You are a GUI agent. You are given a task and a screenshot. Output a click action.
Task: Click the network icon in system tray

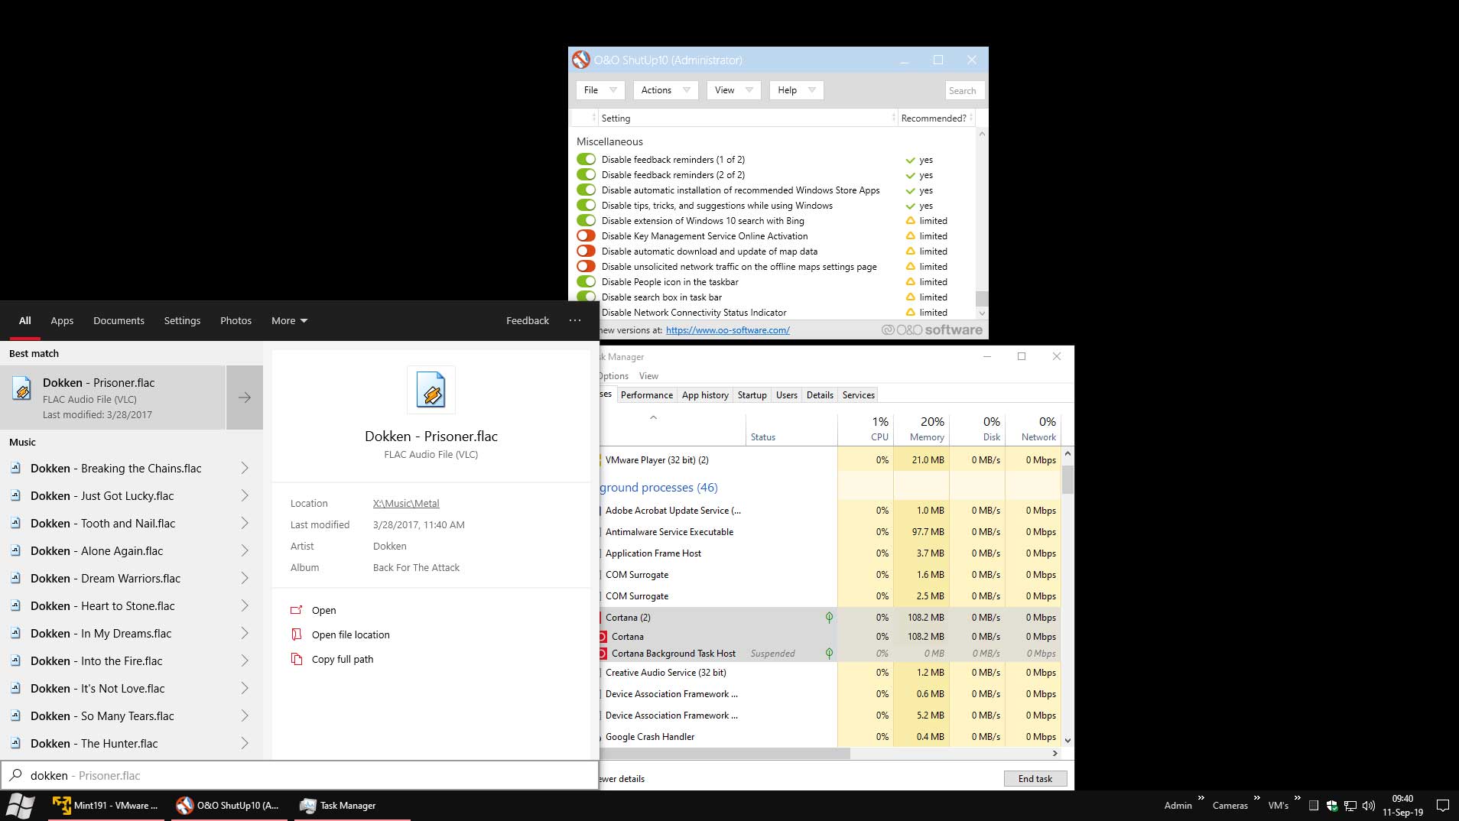(1350, 806)
